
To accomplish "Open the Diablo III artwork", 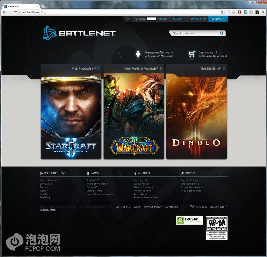I will [197, 116].
